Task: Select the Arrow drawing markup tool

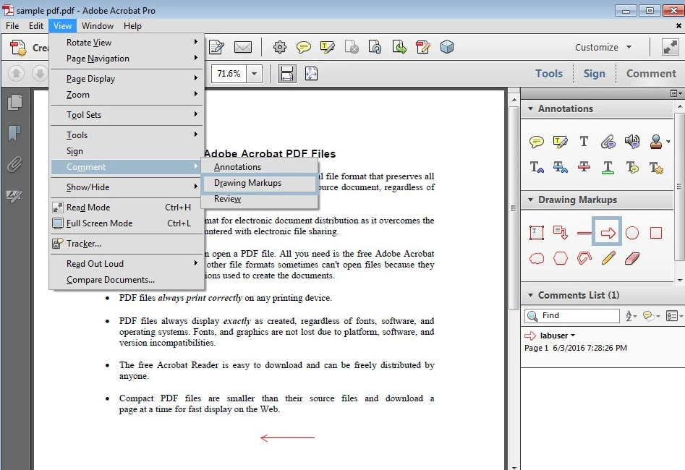Action: click(x=608, y=233)
